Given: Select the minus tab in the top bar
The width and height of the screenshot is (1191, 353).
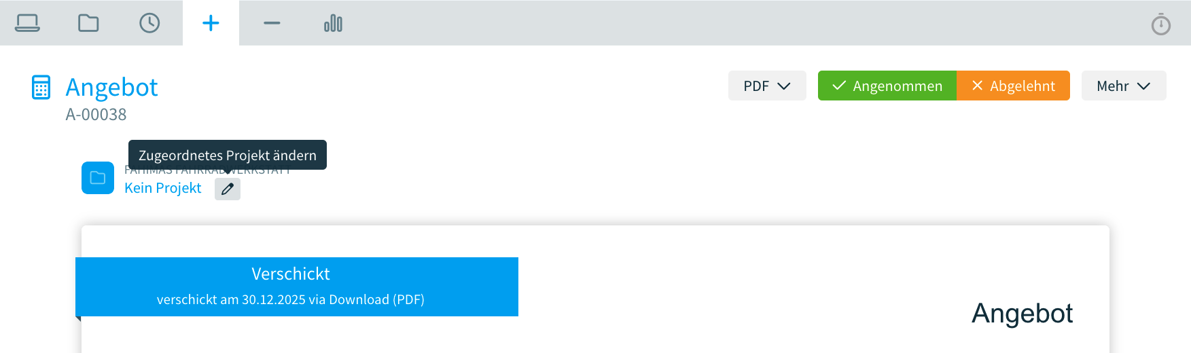Looking at the screenshot, I should tap(272, 23).
